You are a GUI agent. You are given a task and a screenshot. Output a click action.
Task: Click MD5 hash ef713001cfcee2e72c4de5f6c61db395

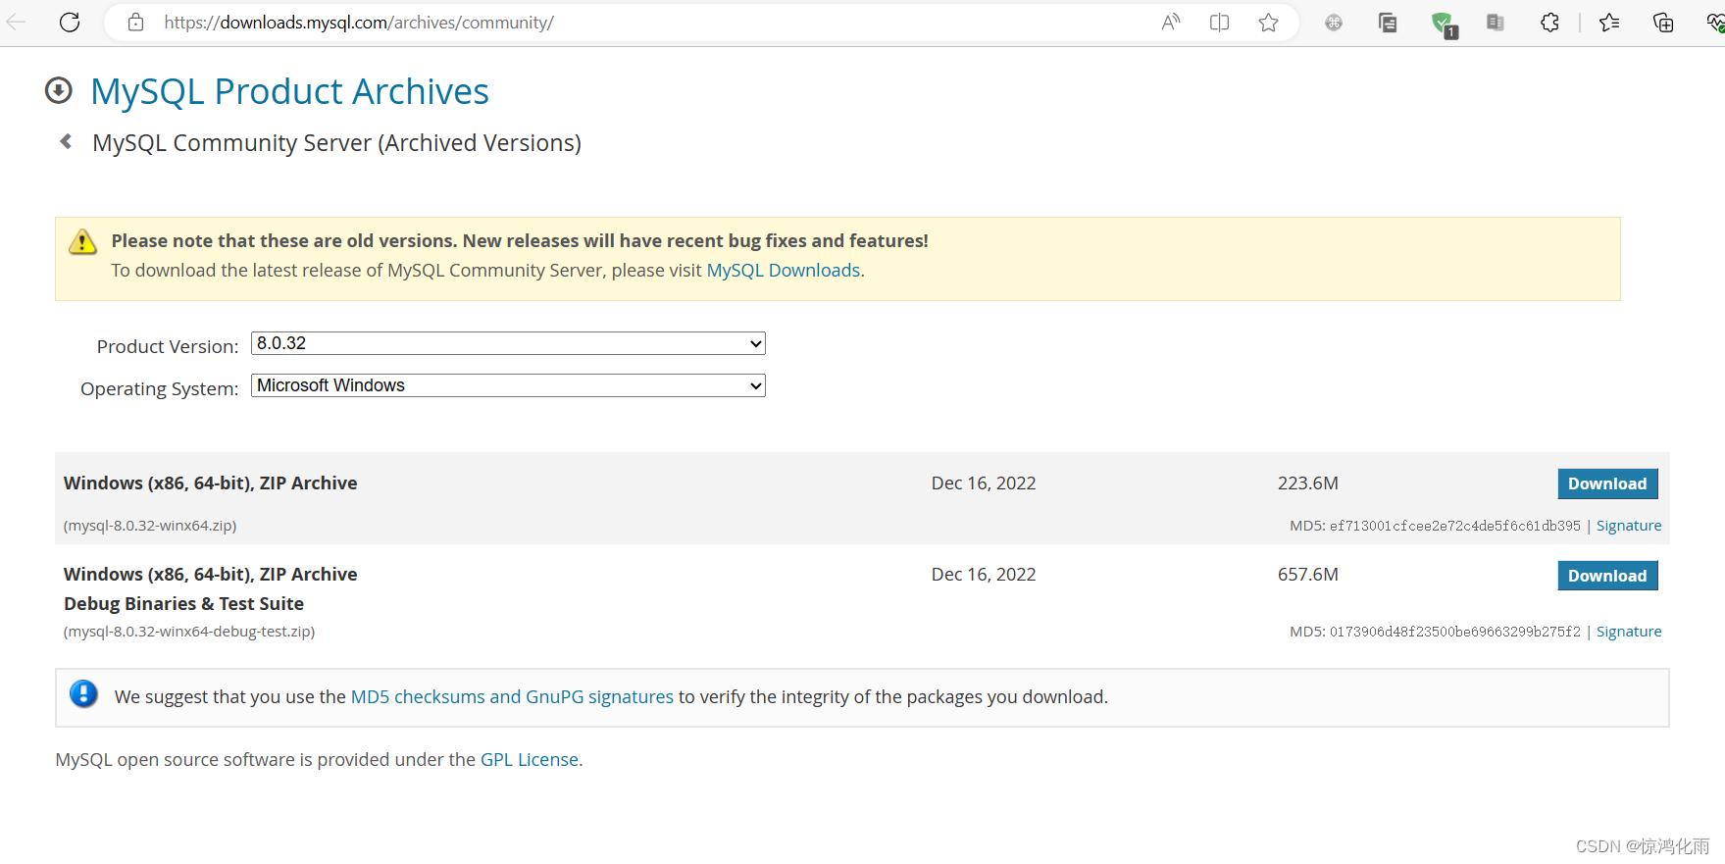point(1455,526)
